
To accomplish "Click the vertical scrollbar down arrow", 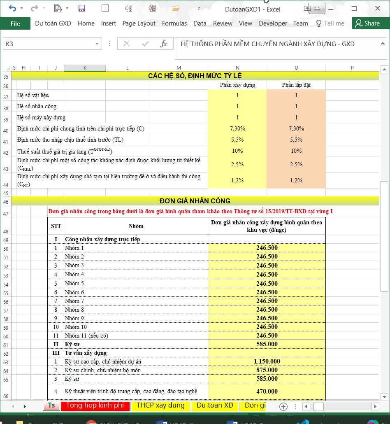I will click(x=384, y=397).
